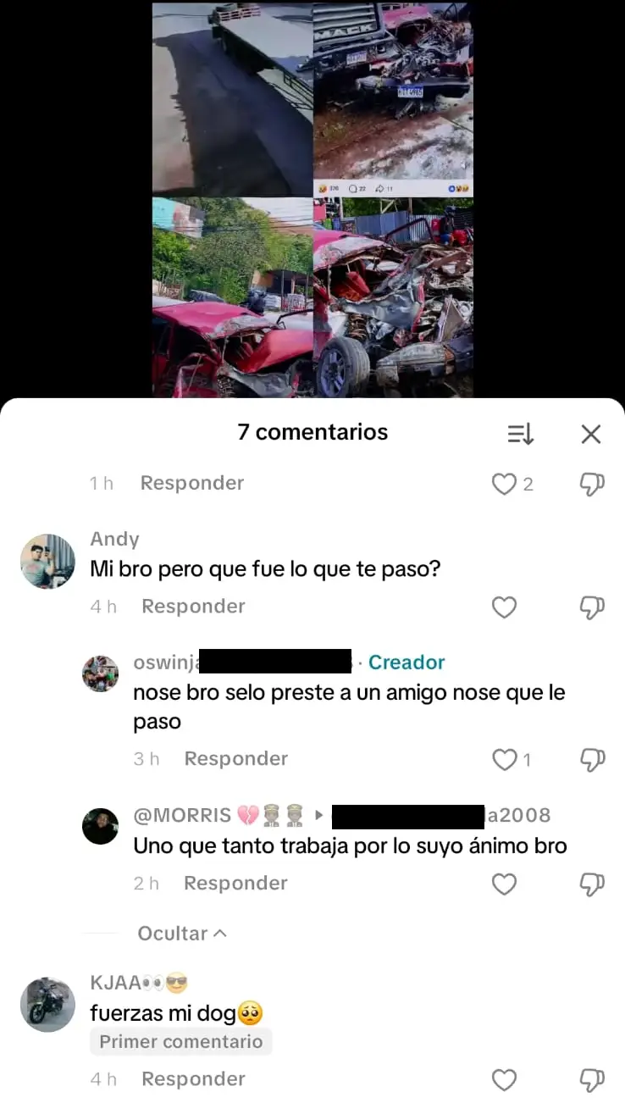Dislike the creator's reply about lending the car
Viewport: 625px width, 1103px height.
click(x=592, y=759)
